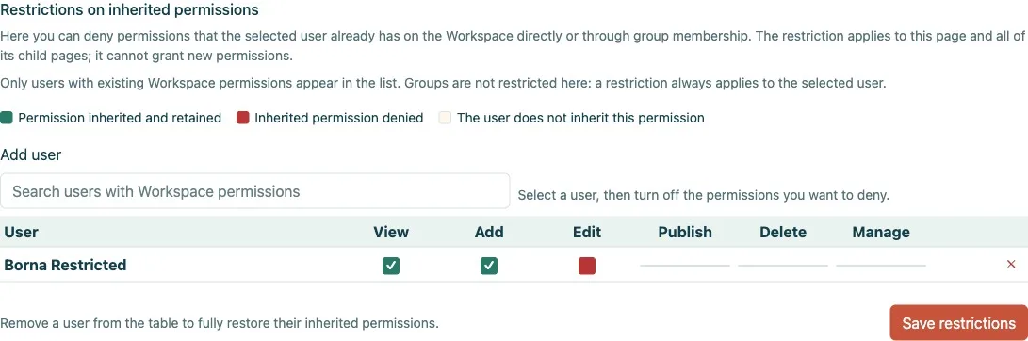Click the pale 'does not inherit' legend swatch

coord(445,118)
